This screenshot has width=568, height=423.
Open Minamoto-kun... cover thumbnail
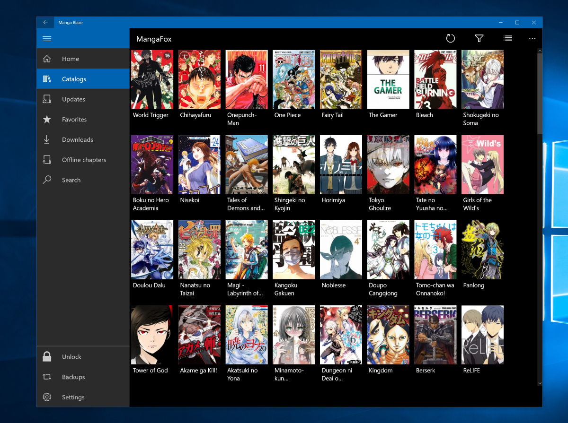pyautogui.click(x=294, y=335)
